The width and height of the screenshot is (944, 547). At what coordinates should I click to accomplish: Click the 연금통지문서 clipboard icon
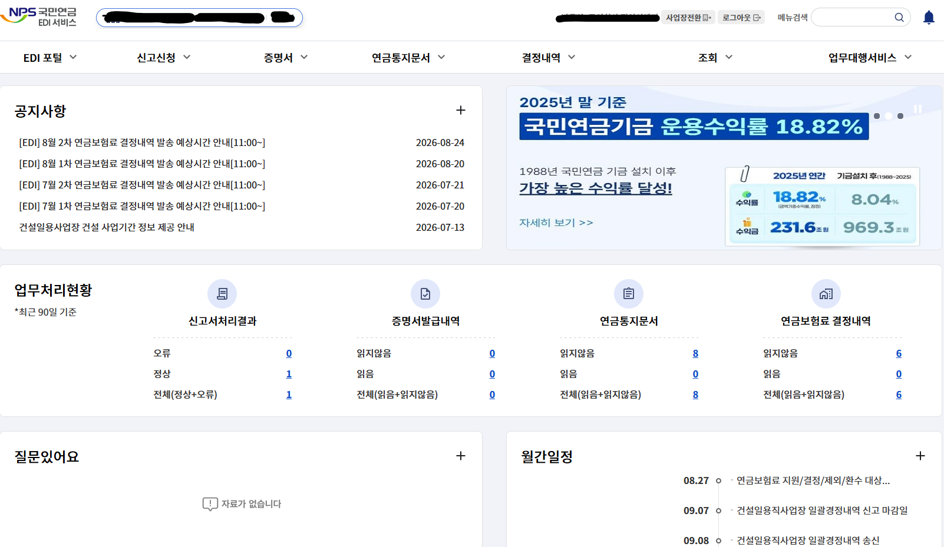click(x=629, y=294)
